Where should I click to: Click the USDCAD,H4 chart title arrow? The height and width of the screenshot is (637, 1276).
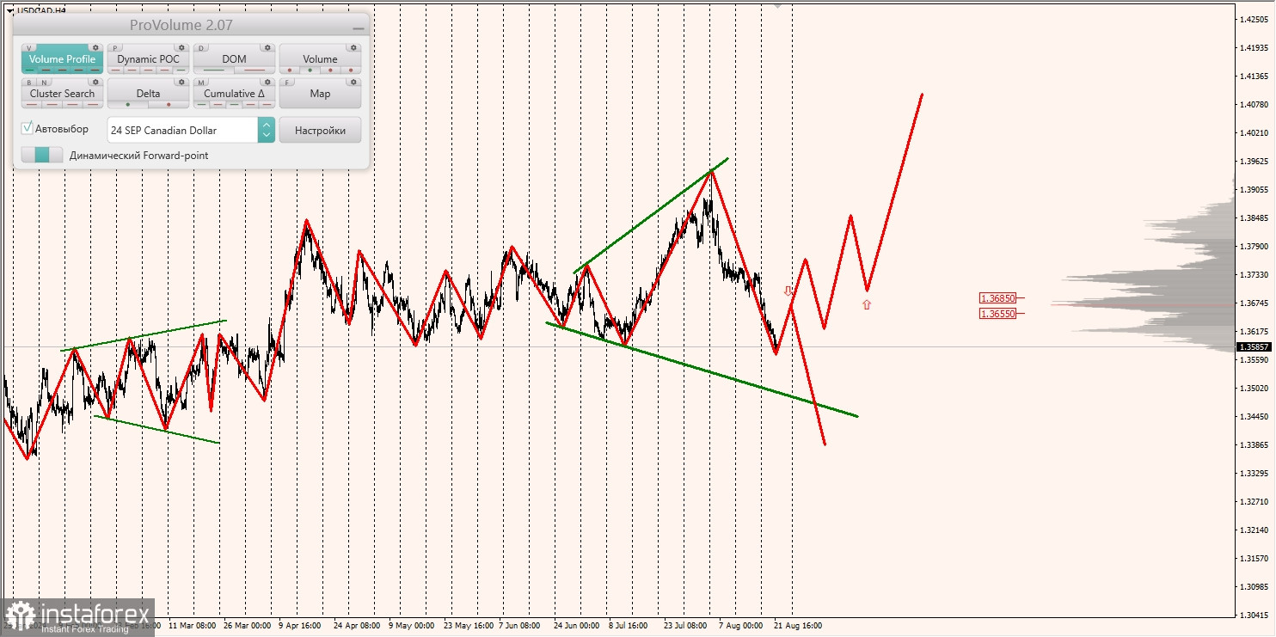[9, 9]
